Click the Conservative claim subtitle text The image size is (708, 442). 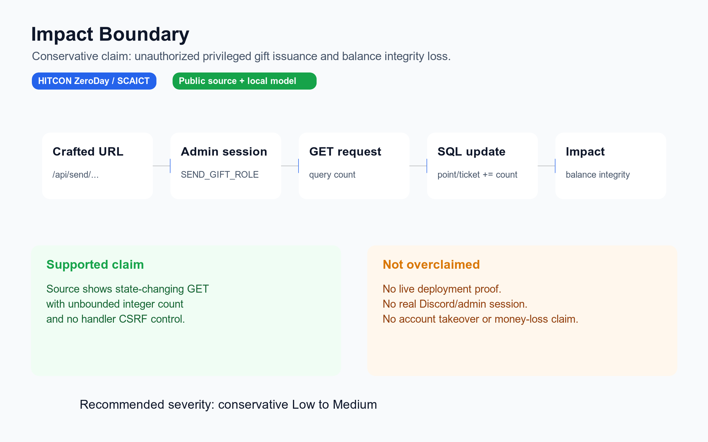tap(241, 56)
